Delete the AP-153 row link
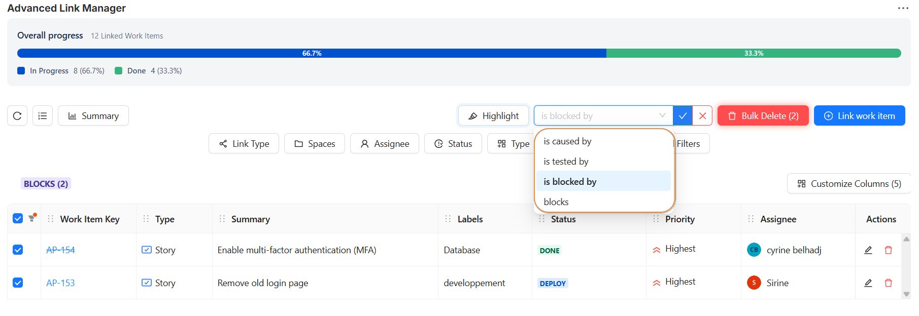This screenshot has height=316, width=919. pos(888,283)
